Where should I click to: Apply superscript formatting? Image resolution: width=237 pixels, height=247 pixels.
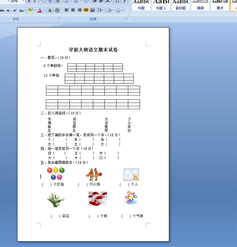click(15, 10)
